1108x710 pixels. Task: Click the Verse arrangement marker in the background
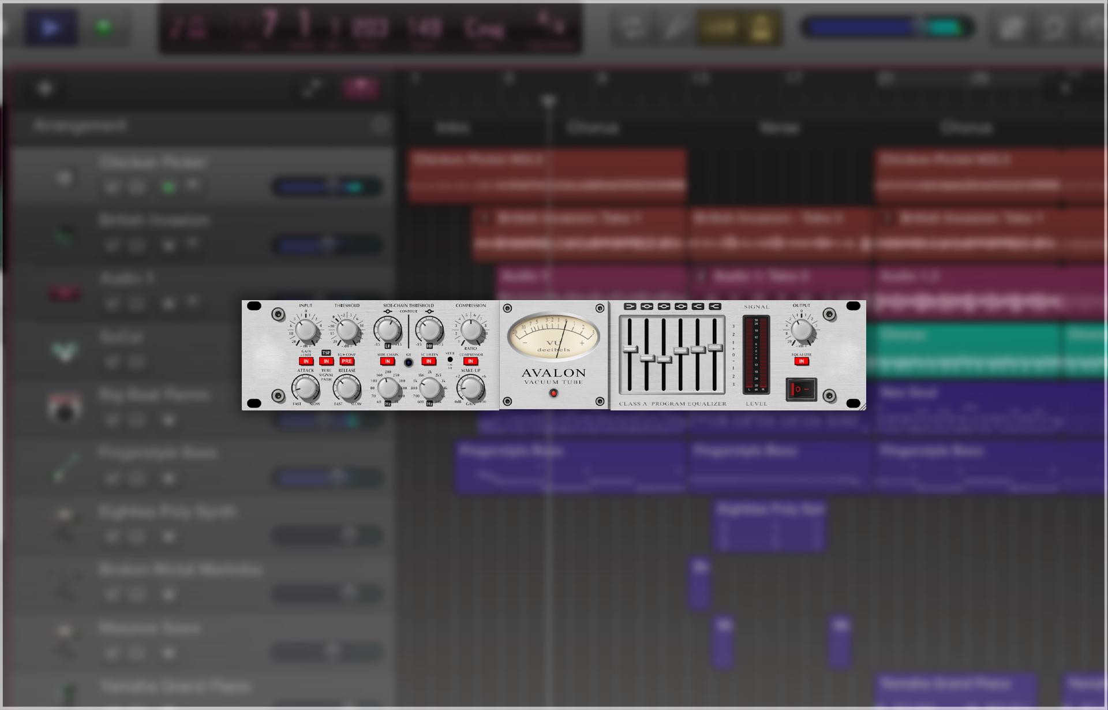780,128
